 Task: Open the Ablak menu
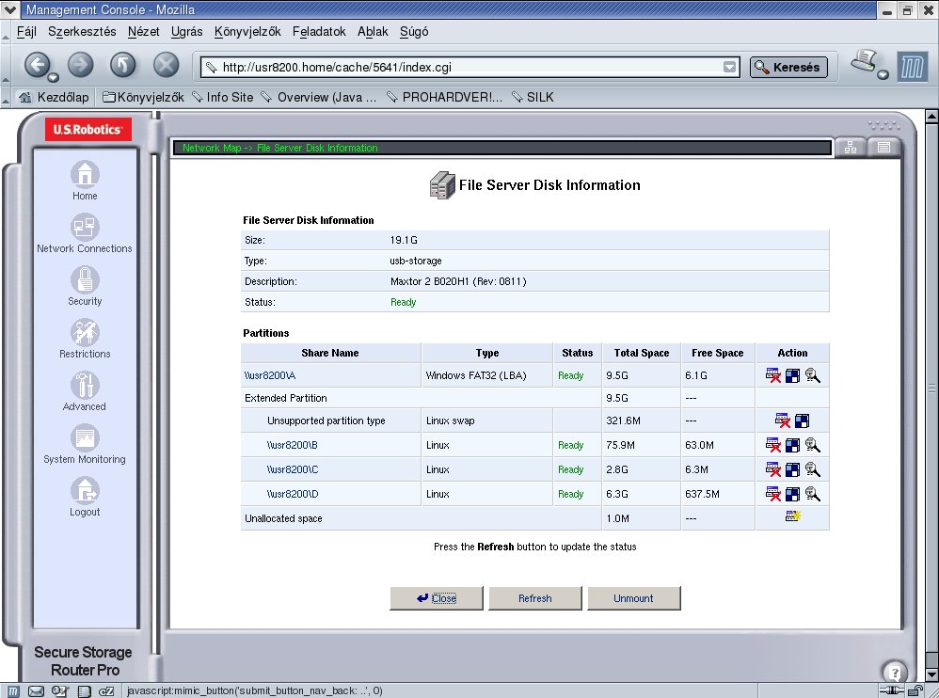[x=373, y=32]
